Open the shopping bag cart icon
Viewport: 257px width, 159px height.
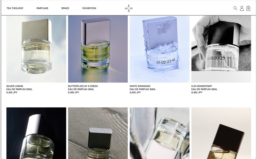(248, 8)
